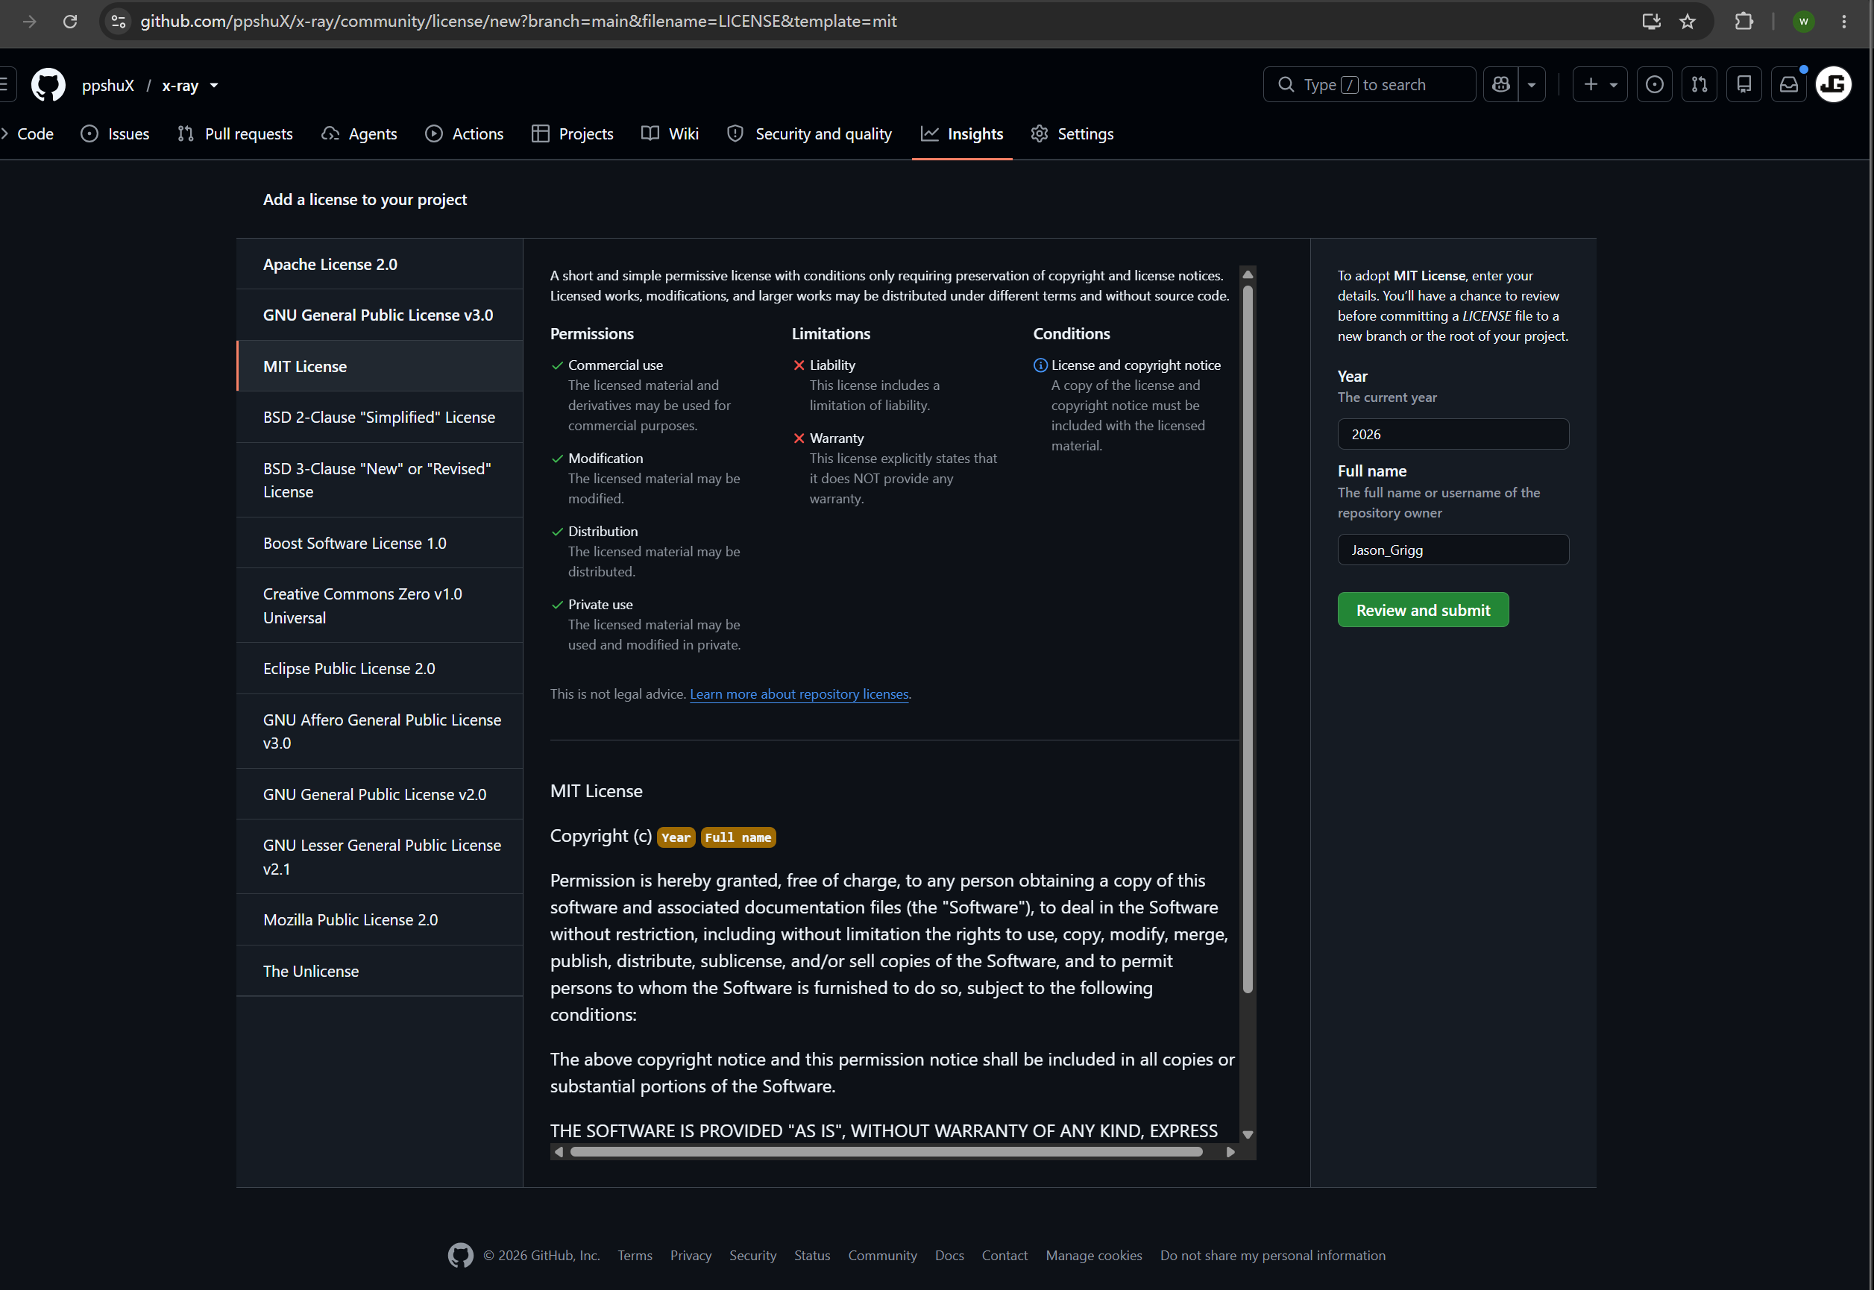Select MIT License in list

coord(380,366)
